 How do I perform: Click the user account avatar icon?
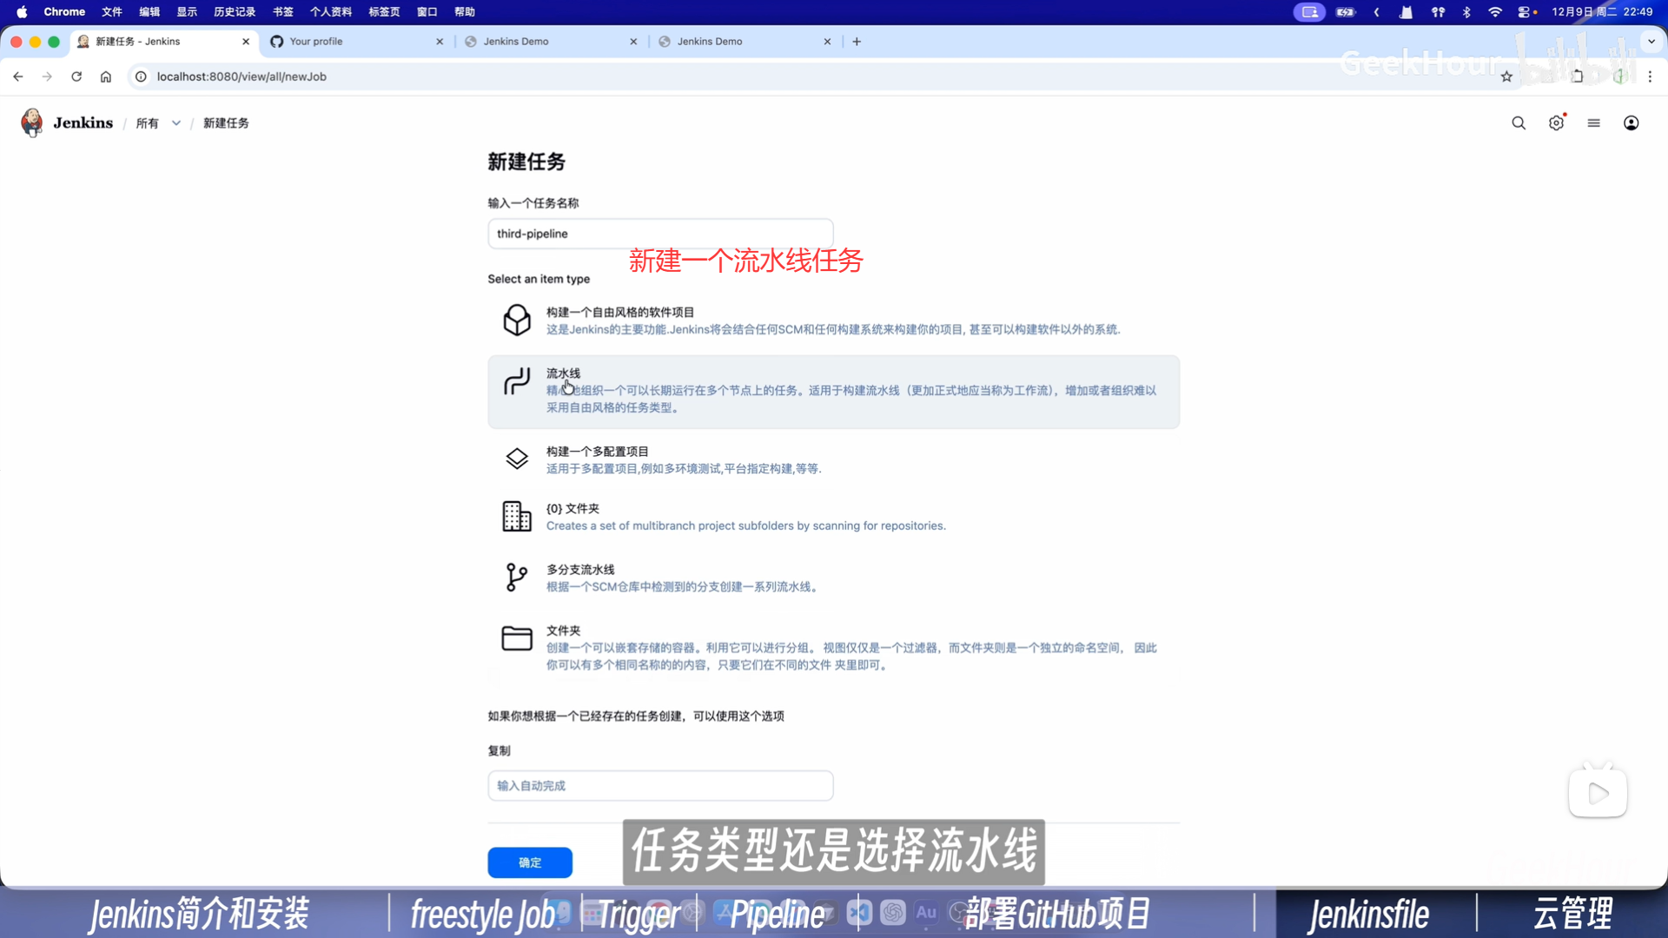1631,123
